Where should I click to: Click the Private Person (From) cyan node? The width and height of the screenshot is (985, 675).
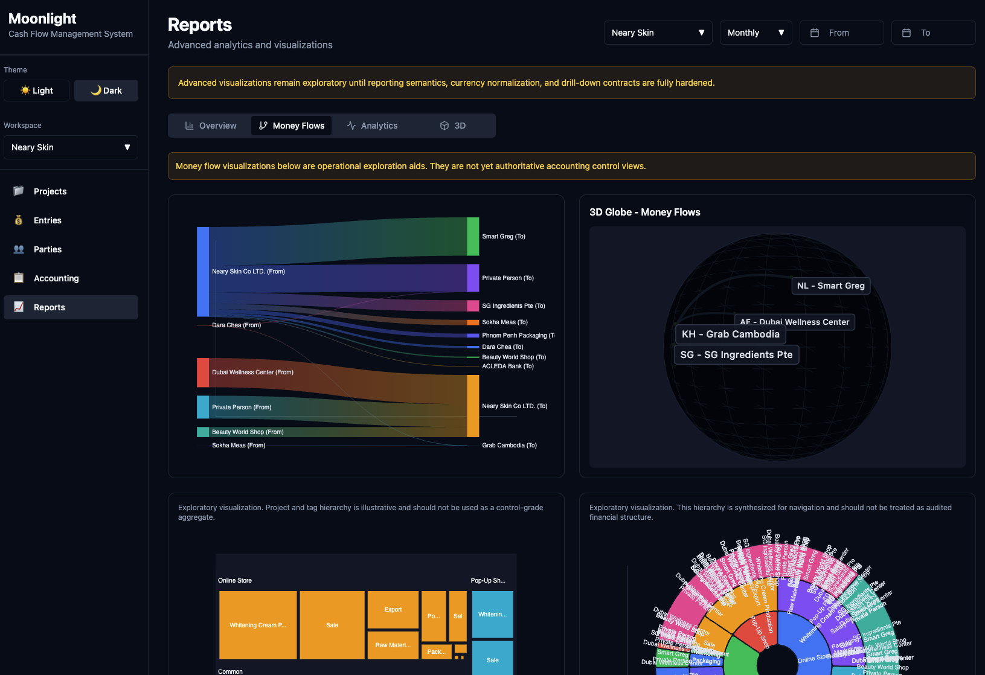pyautogui.click(x=203, y=407)
